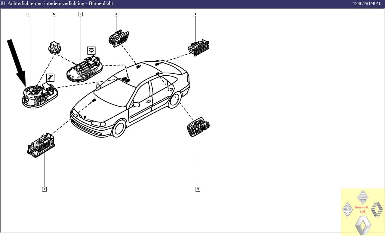385x236 pixels.
Task: Click the black striped Renault diamond logo
Action: point(377,209)
